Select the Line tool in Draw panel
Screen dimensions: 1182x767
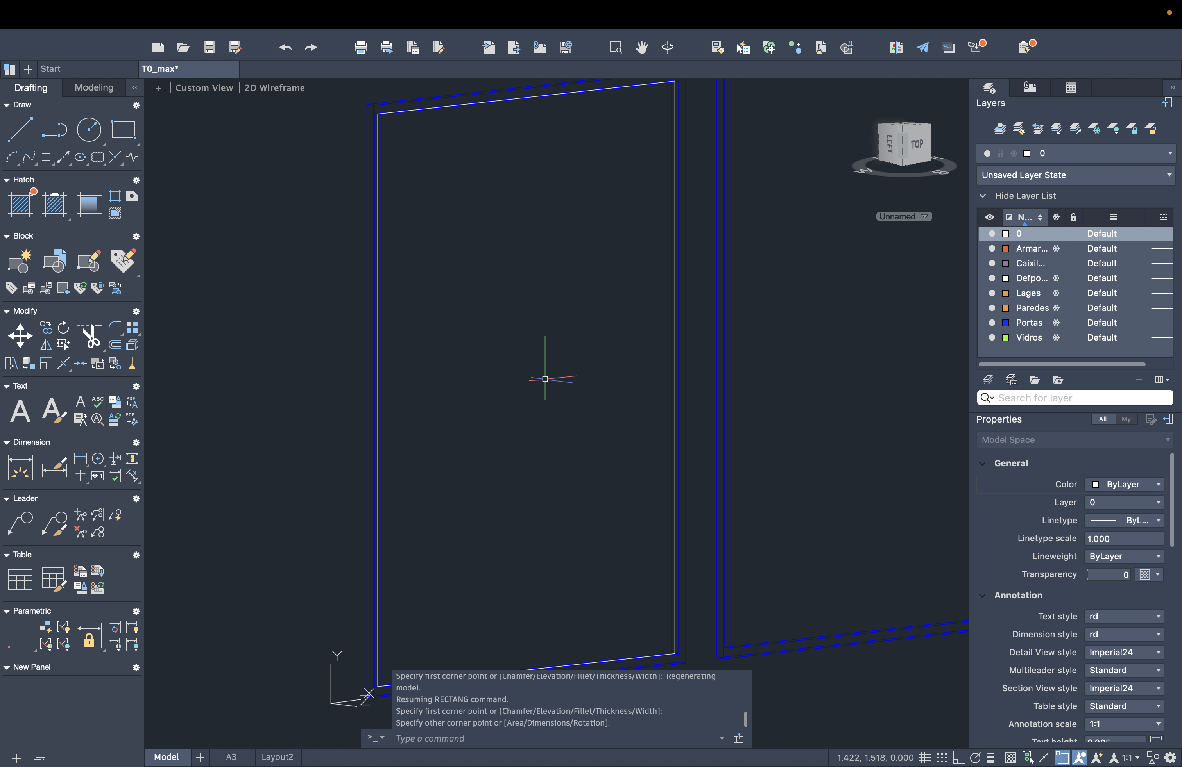tap(20, 130)
